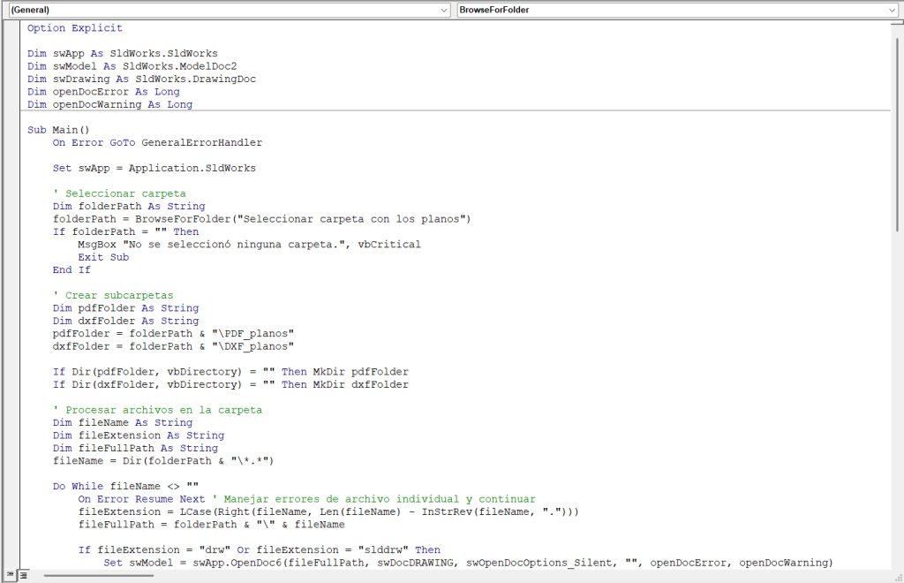The width and height of the screenshot is (904, 583).
Task: Click 'On Error GoTo GeneralErrorHandler' line
Action: point(157,142)
